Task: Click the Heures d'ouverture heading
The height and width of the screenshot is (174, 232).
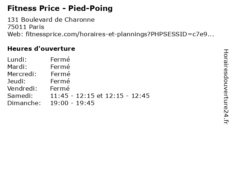Action: click(x=41, y=49)
